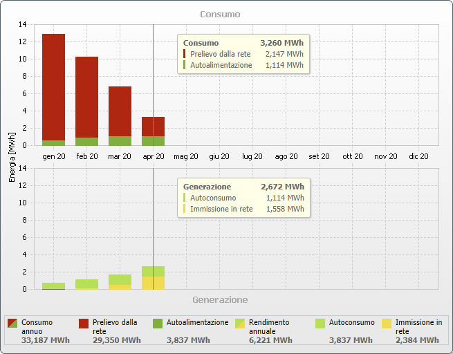453x354 pixels.
Task: Click the 'Autoalimentazione' legend label
Action: pyautogui.click(x=197, y=322)
